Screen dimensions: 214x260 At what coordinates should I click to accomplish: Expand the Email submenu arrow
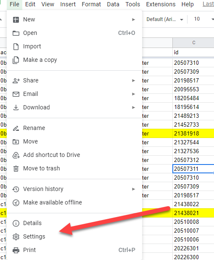point(133,94)
